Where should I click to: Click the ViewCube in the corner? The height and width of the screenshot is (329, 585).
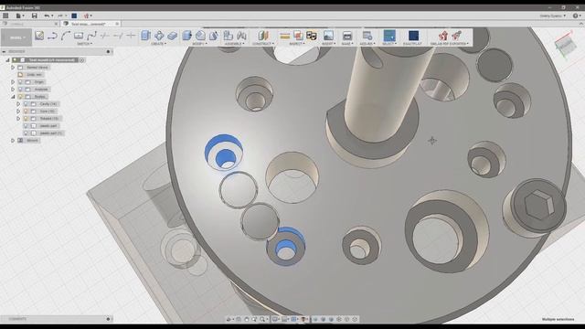[566, 44]
